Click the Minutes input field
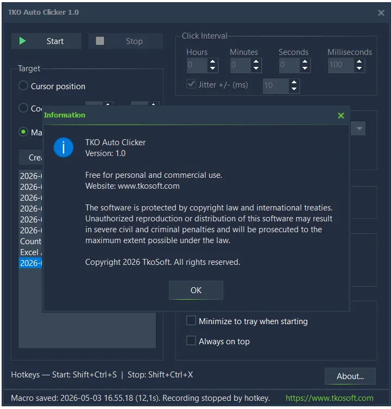The height and width of the screenshot is (409, 391). (241, 65)
